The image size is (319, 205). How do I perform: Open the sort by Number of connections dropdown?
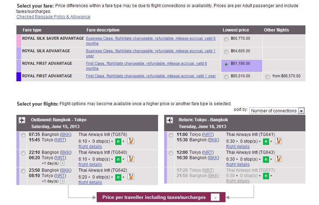click(x=277, y=111)
